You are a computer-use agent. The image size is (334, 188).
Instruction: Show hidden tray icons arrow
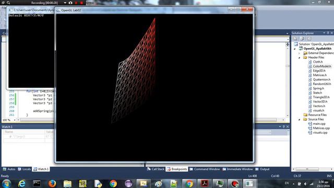click(x=294, y=183)
